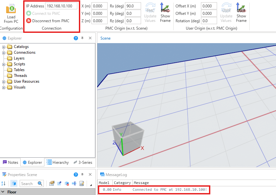Click the Rx (deg) value field

coord(133,6)
